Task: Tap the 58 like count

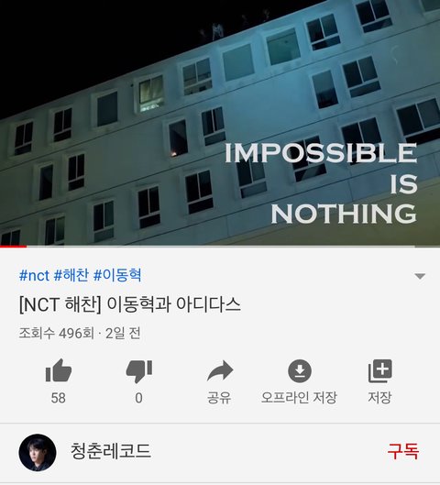Action: coord(58,398)
